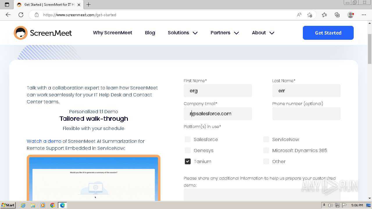
Task: Check the Other platform checkbox
Action: click(266, 161)
